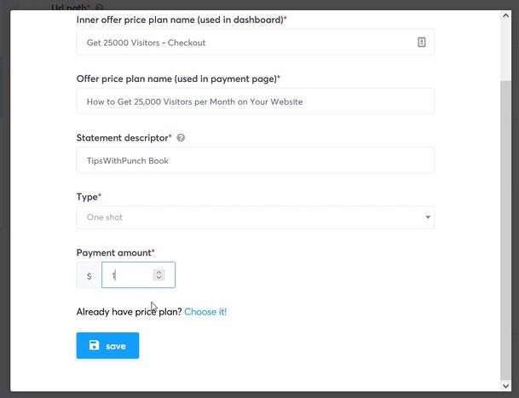Viewport: 519px width, 398px height.
Task: Click the dialog's vertical scrollbar thumb
Action: [505, 230]
